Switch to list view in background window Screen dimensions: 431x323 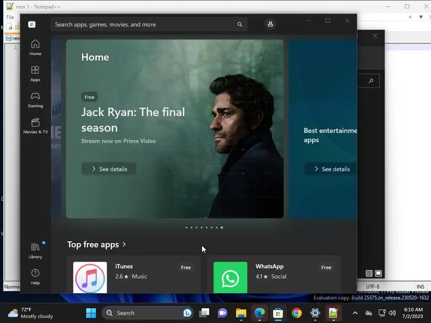pyautogui.click(x=369, y=273)
